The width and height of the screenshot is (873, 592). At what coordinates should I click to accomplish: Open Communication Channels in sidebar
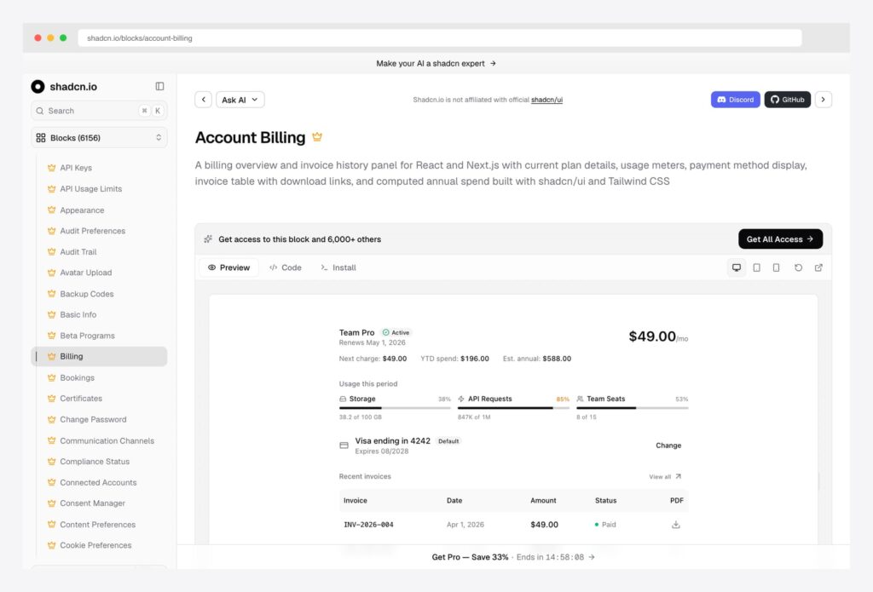[107, 440]
